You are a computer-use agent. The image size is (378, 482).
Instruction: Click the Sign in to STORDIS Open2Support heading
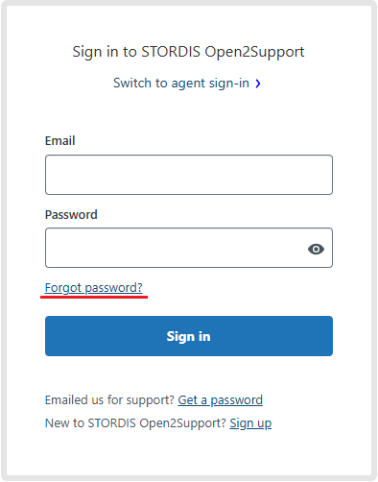[188, 52]
